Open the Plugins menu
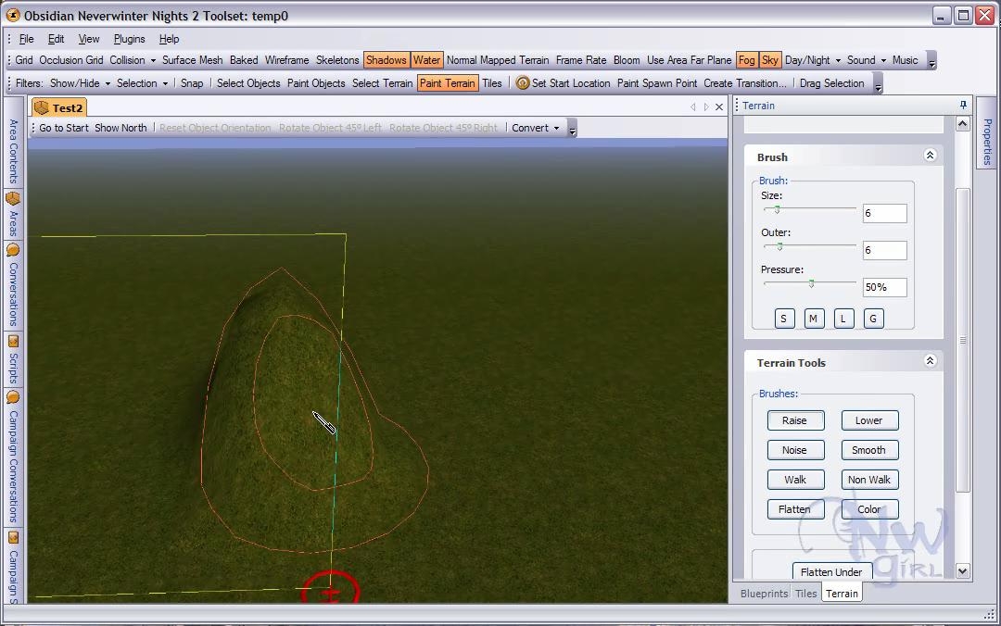 pyautogui.click(x=129, y=39)
